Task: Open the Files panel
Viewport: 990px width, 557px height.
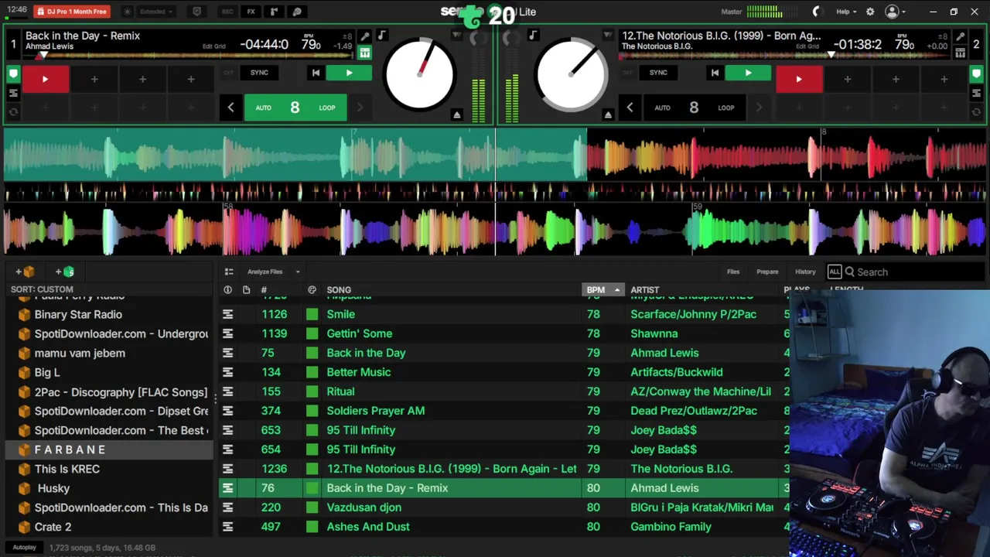Action: pyautogui.click(x=733, y=272)
